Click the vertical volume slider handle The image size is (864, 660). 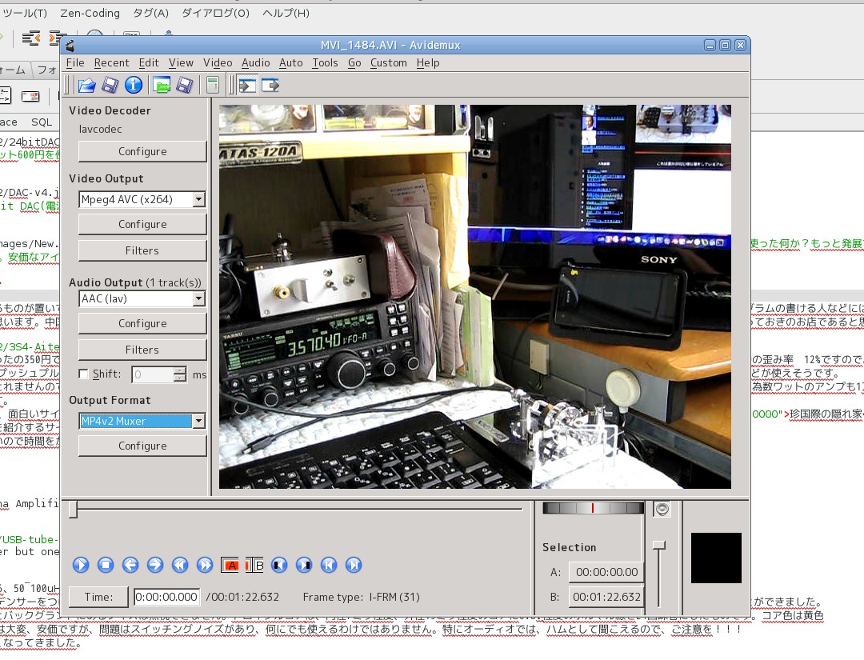(x=659, y=545)
